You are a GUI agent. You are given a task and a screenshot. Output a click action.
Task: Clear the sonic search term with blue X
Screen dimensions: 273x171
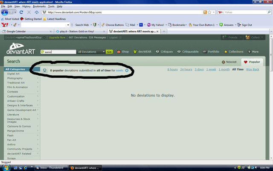tap(127, 70)
